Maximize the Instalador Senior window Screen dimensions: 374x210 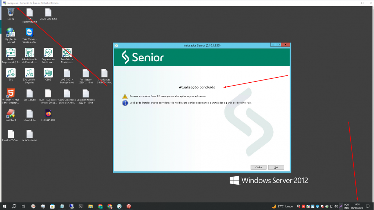pyautogui.click(x=279, y=45)
